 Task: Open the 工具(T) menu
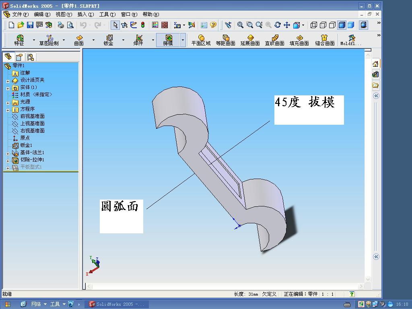[107, 14]
